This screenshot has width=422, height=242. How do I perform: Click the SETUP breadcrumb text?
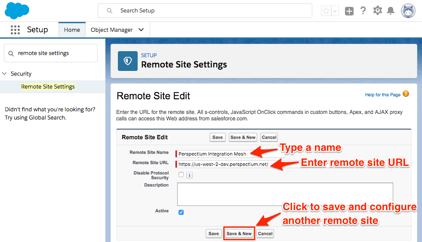tap(149, 55)
